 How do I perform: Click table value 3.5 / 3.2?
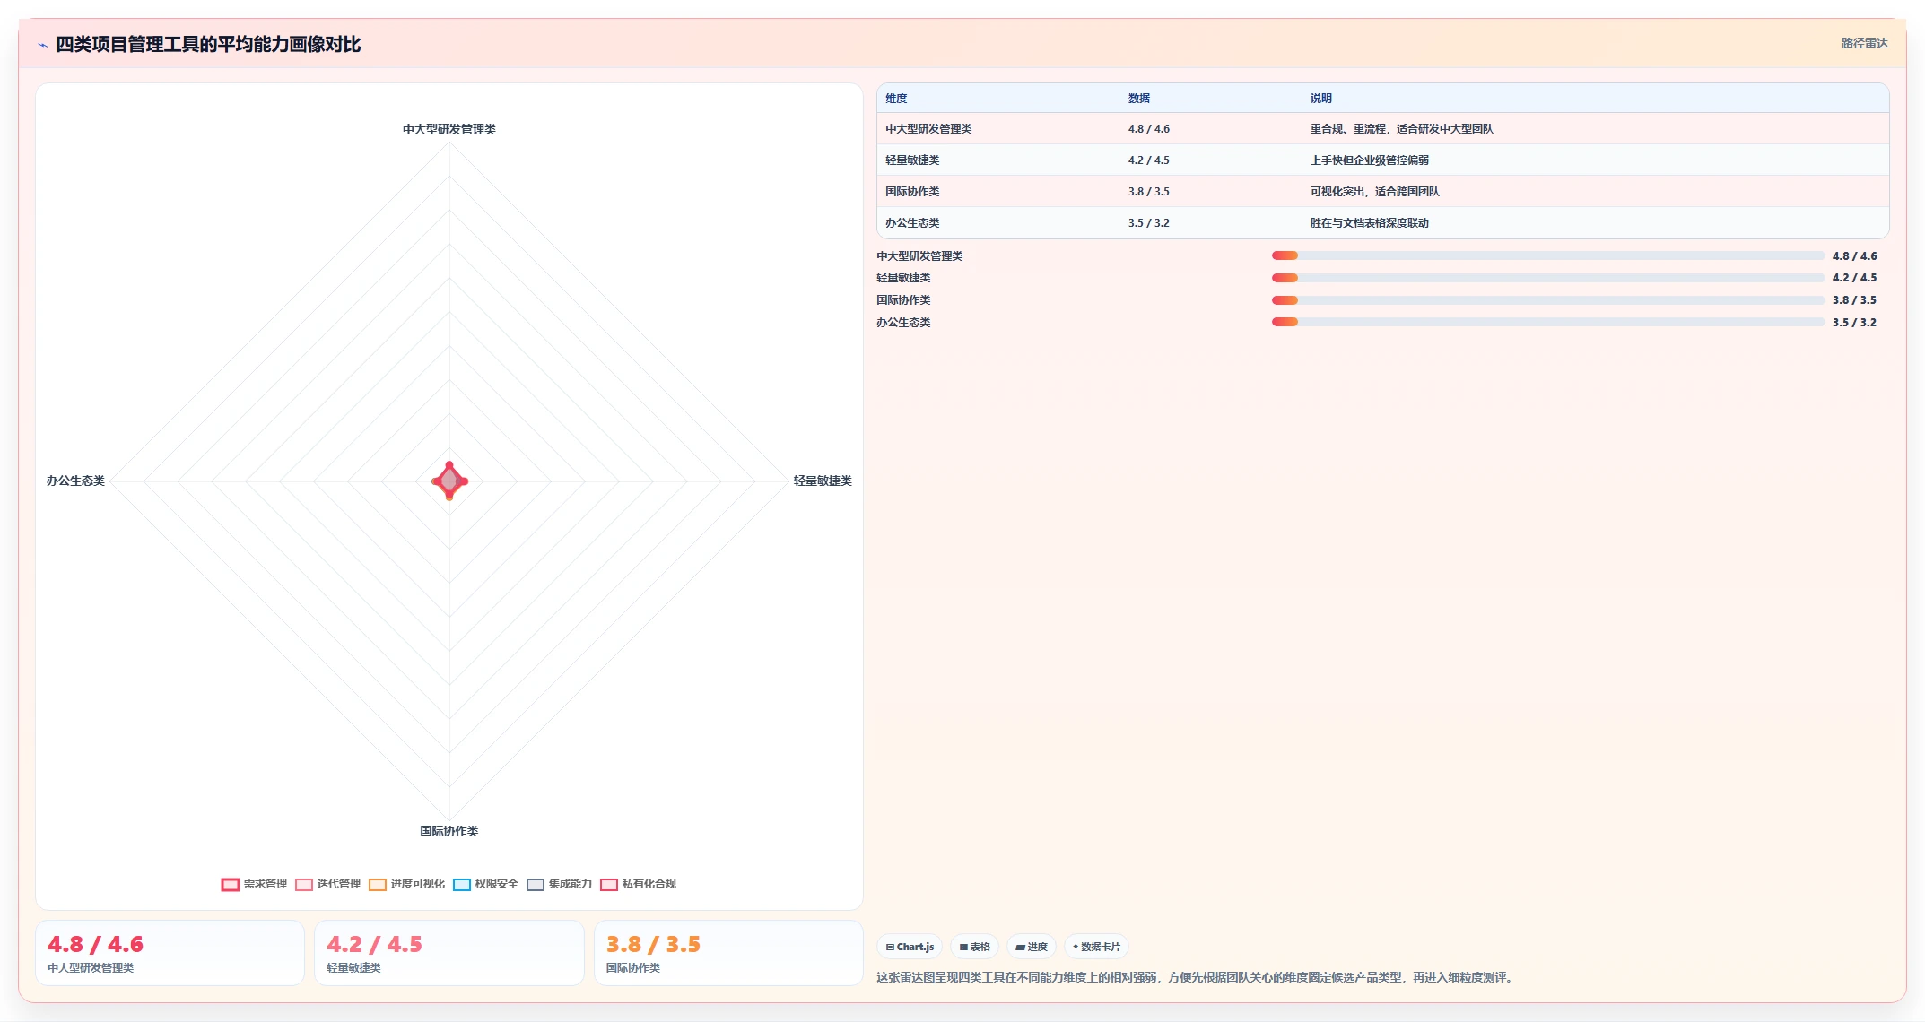(x=1149, y=223)
